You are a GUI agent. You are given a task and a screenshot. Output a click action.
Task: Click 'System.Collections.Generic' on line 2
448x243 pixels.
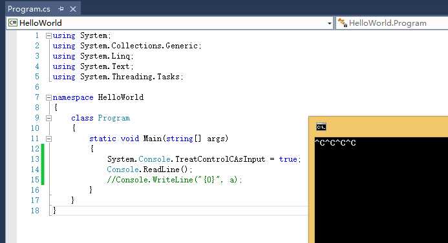point(139,46)
